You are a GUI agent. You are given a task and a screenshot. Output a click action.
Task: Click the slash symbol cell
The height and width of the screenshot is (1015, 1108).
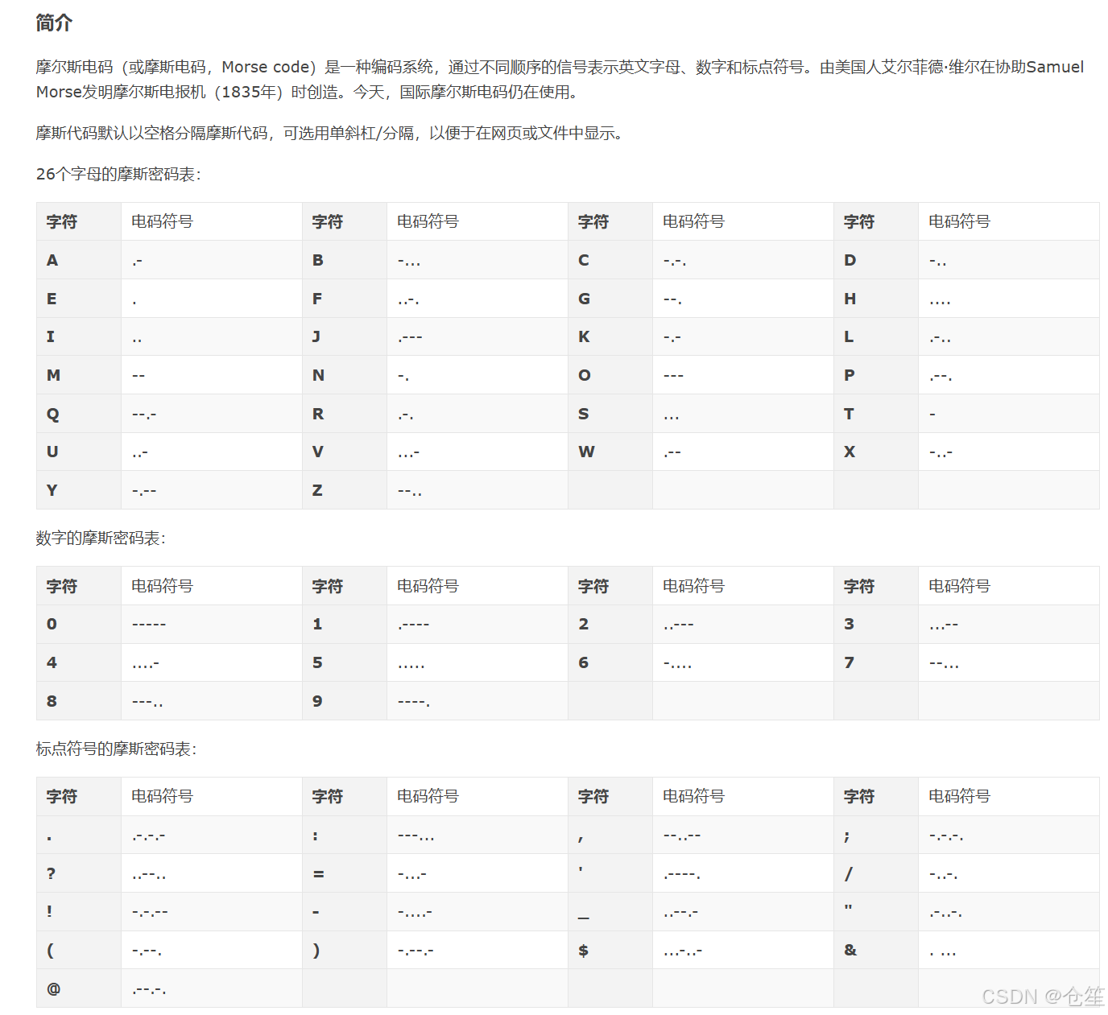click(x=876, y=873)
